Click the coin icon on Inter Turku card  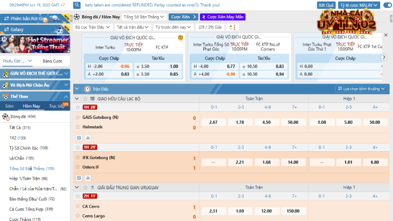click(180, 37)
